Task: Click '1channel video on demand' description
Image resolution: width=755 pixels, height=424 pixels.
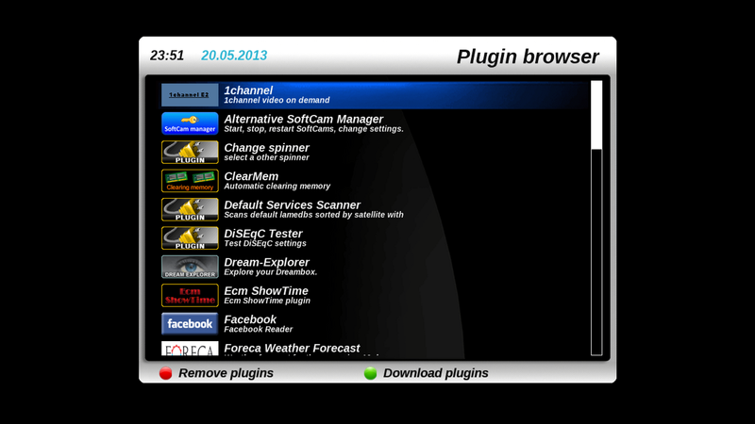Action: (x=277, y=100)
